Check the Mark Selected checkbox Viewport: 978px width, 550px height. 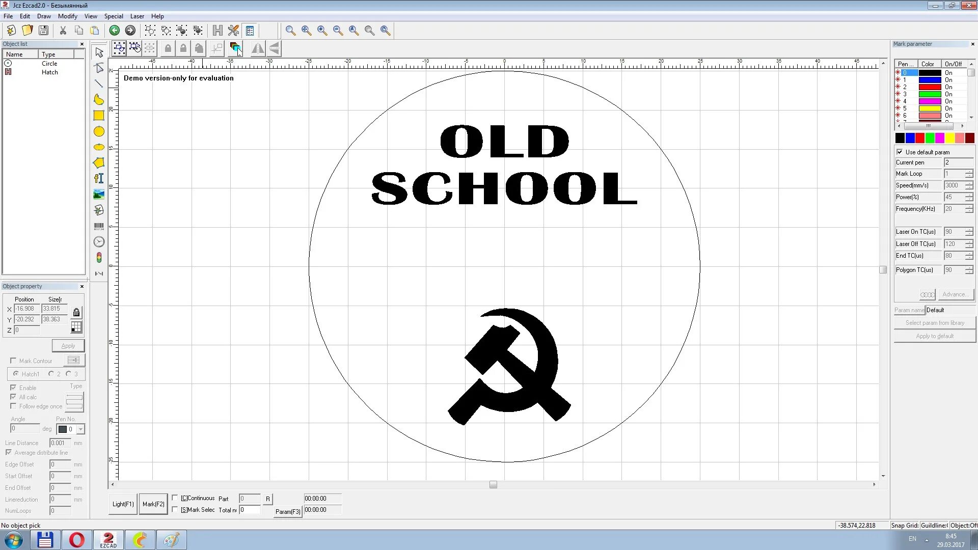(175, 509)
